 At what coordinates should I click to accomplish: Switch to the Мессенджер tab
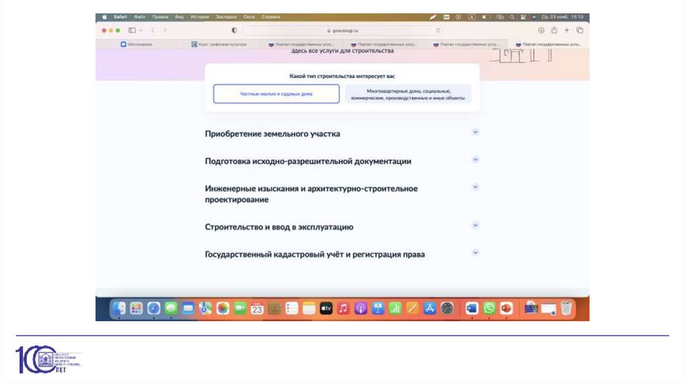click(x=137, y=44)
